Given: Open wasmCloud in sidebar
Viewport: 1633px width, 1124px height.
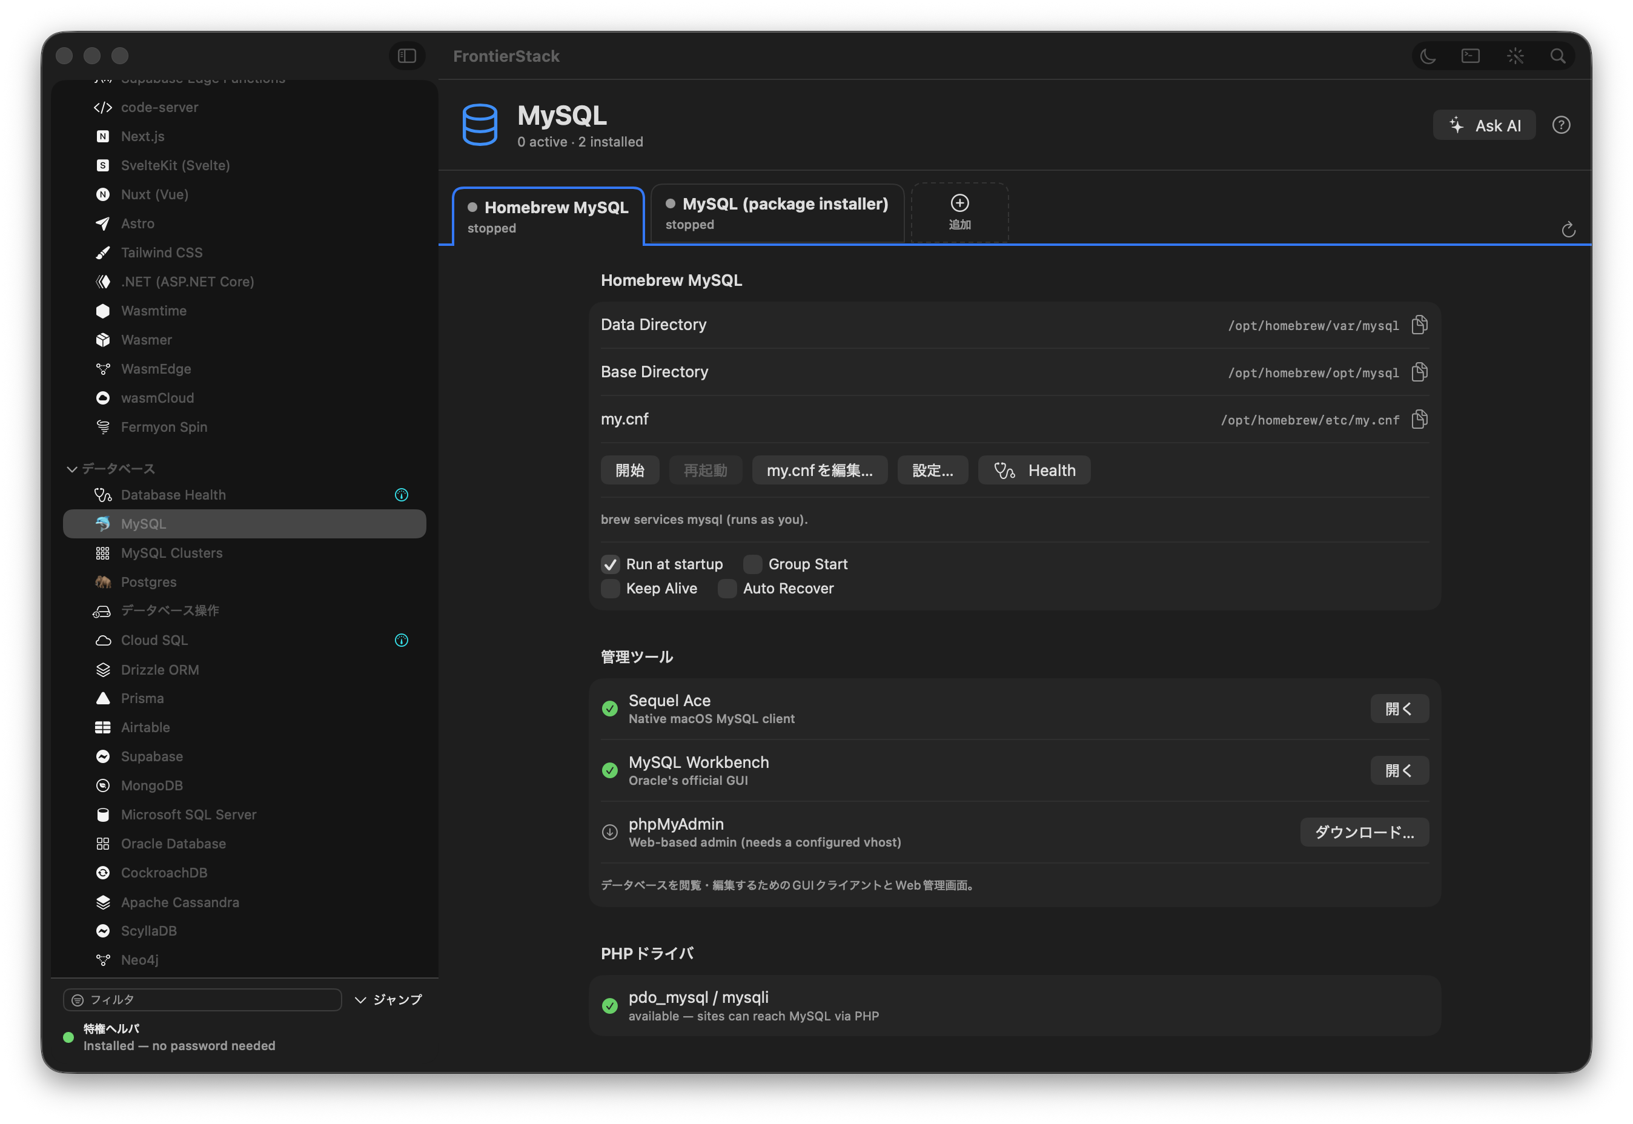Looking at the screenshot, I should click(244, 398).
